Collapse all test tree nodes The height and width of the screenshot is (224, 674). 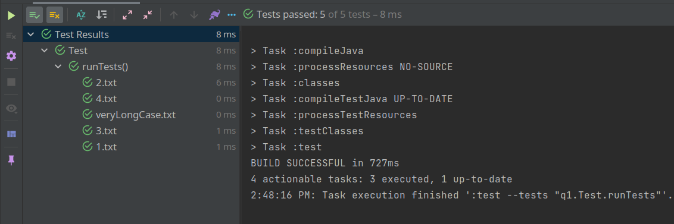[x=148, y=15]
